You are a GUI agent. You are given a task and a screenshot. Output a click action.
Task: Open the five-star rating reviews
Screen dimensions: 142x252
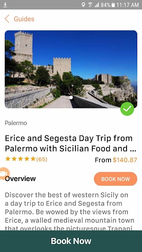click(x=21, y=159)
